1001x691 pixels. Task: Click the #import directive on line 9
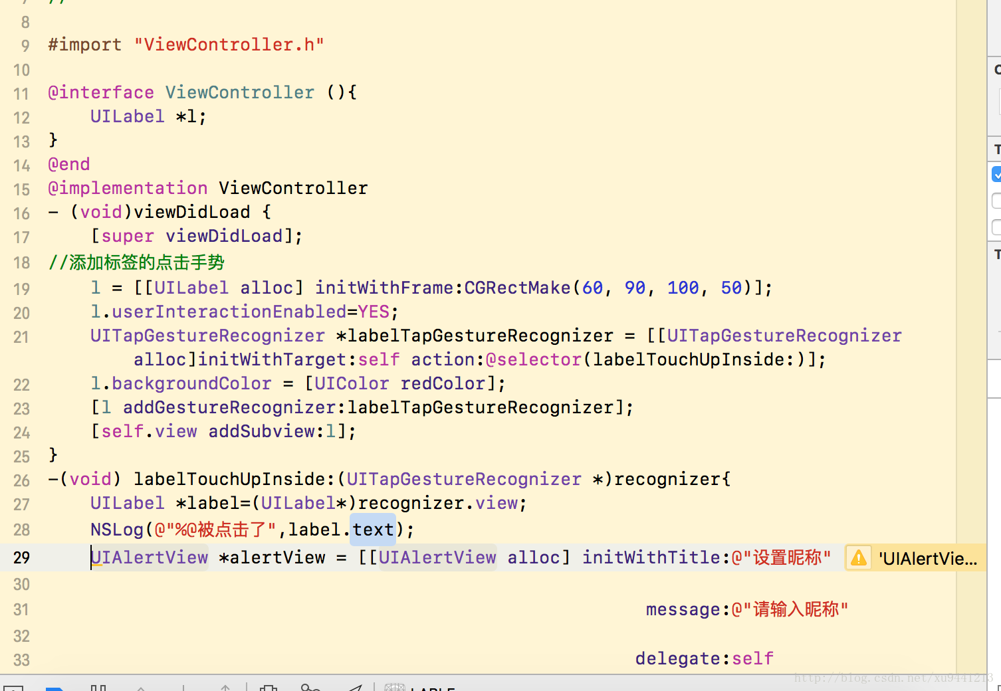tap(85, 45)
